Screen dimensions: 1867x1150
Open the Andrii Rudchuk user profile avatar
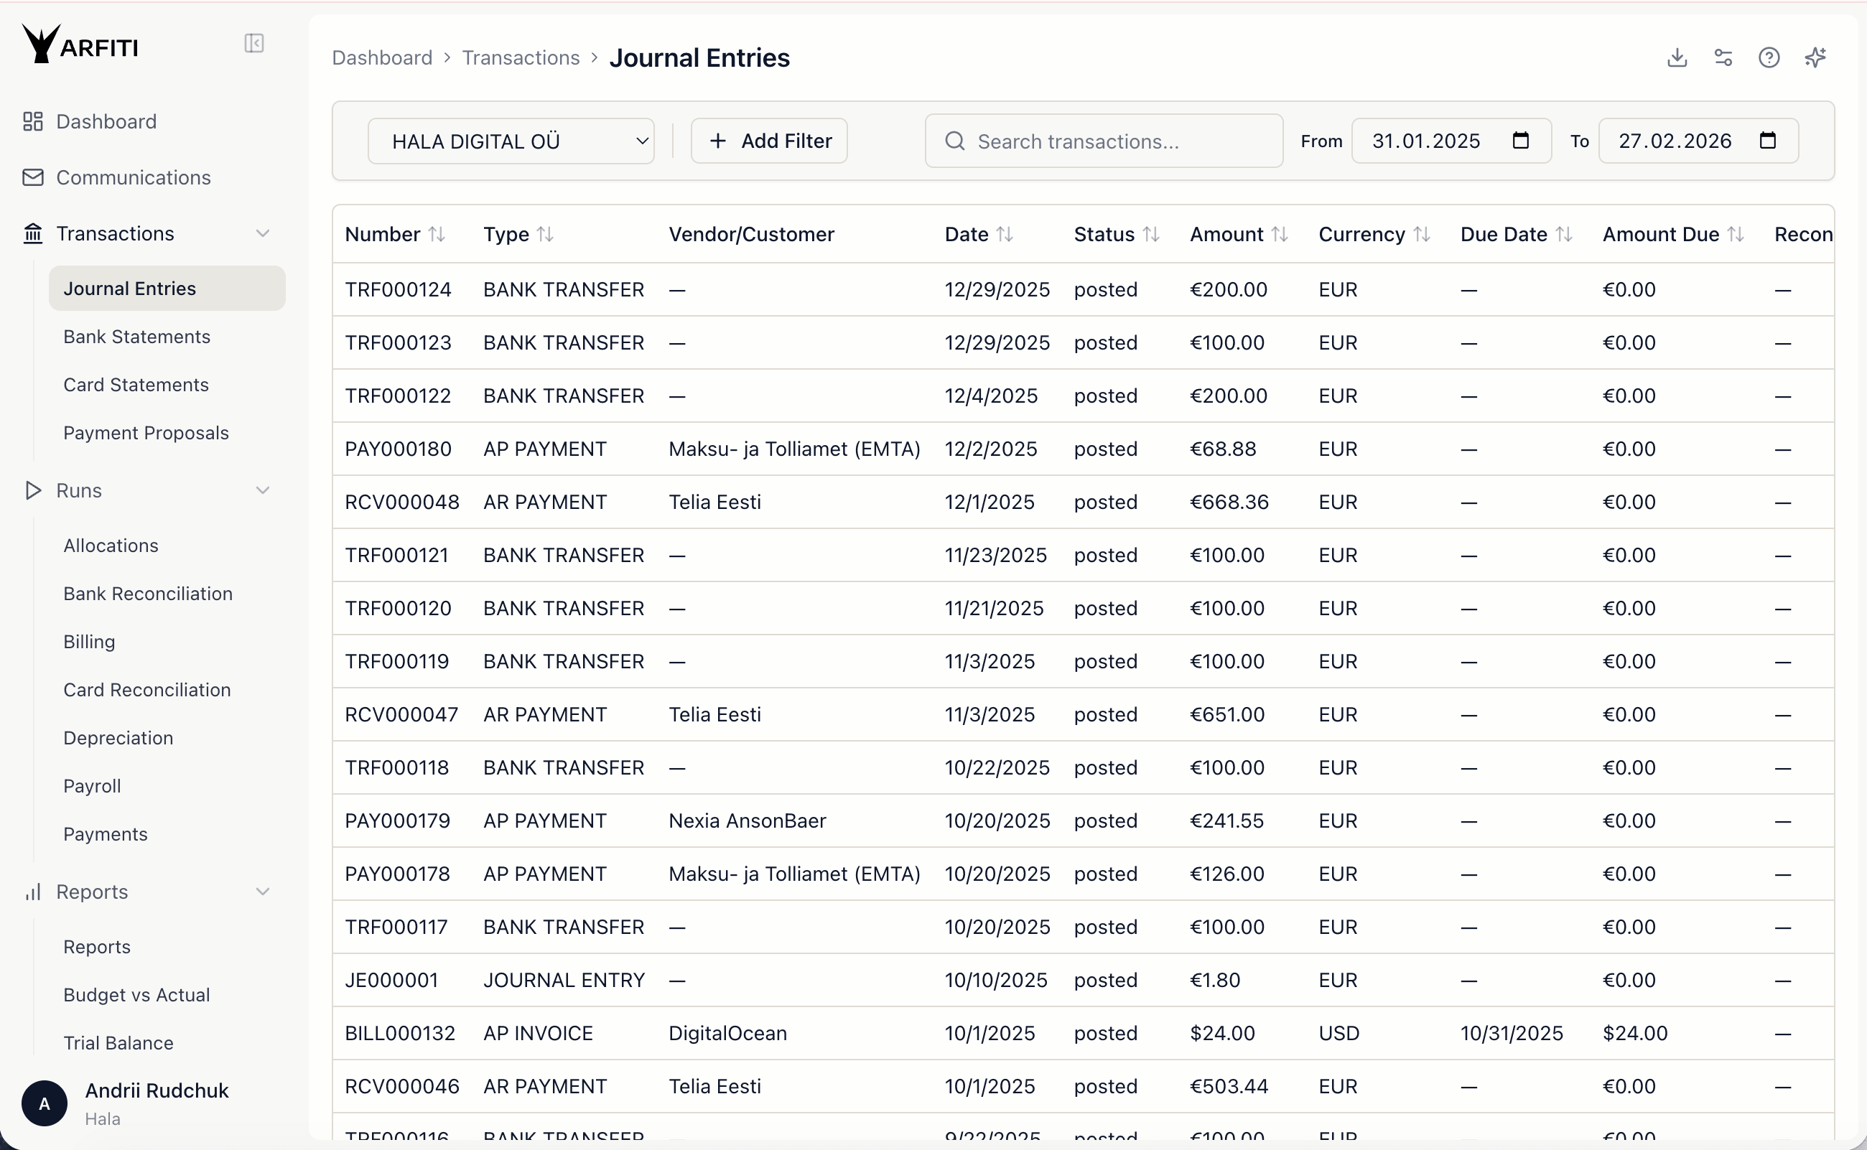click(45, 1103)
